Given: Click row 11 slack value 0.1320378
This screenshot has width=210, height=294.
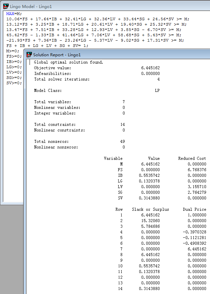Looking at the screenshot, I should (x=149, y=271).
